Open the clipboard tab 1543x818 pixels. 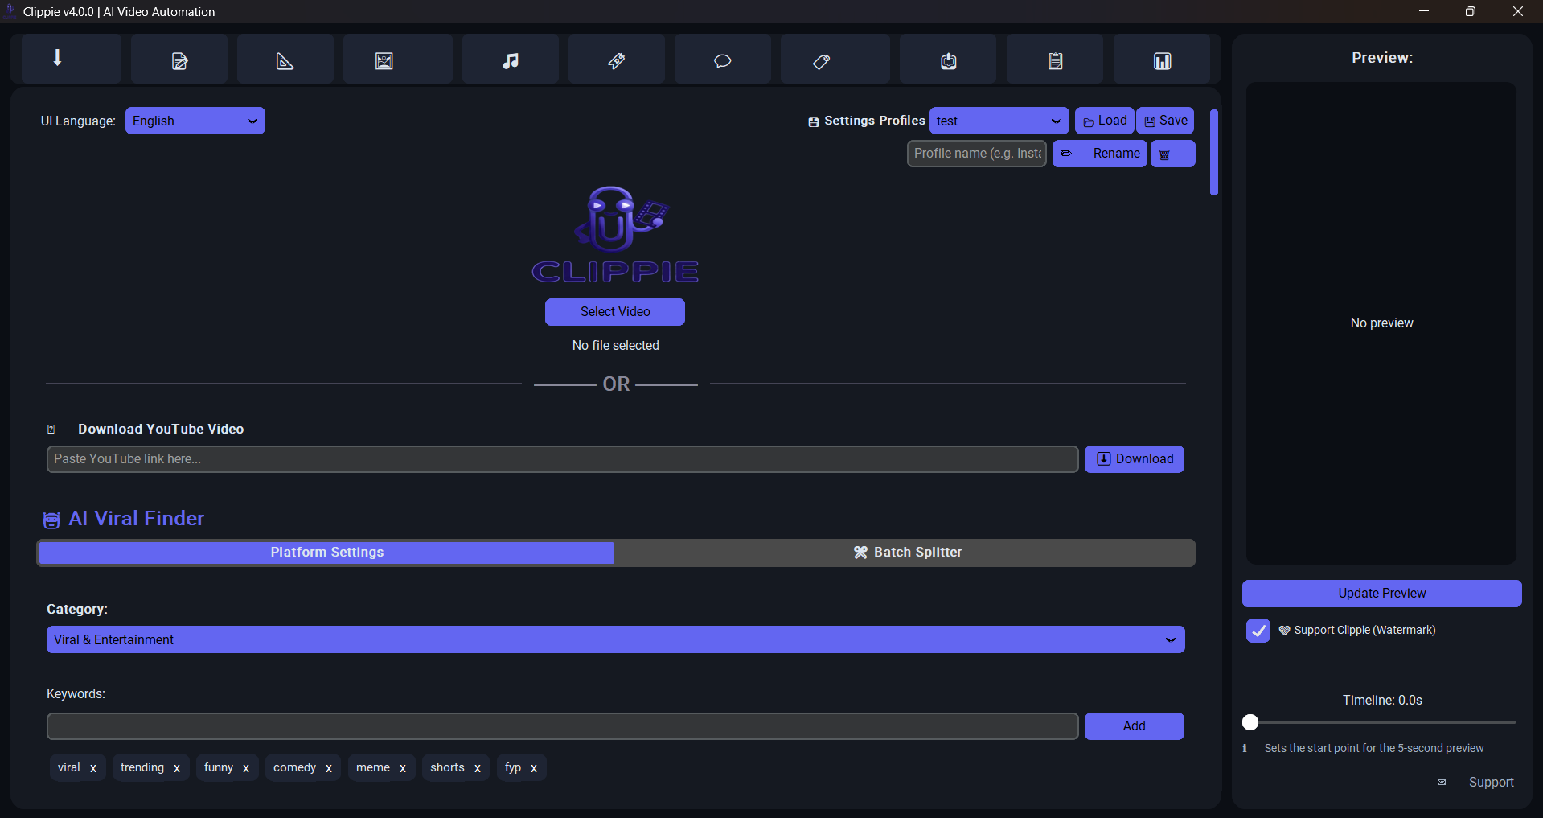[1055, 59]
